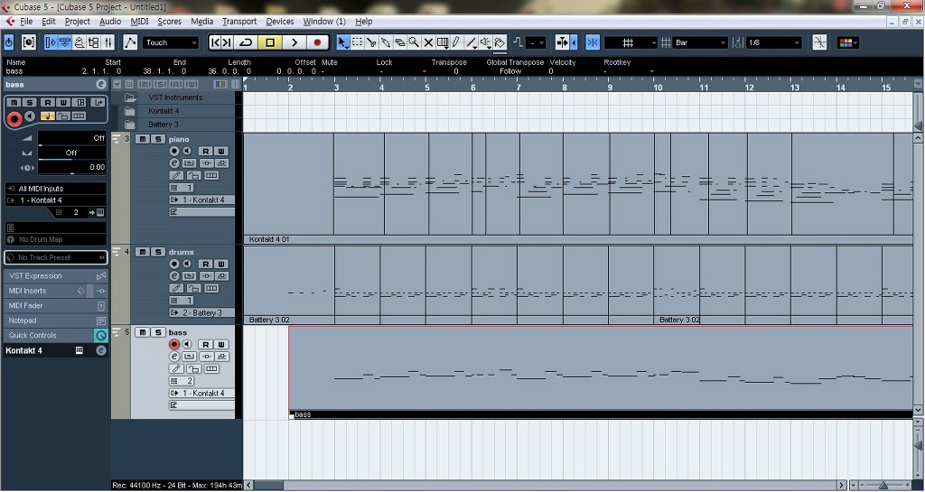The height and width of the screenshot is (492, 925).
Task: Select the Zoom magnifier tool
Action: (414, 42)
